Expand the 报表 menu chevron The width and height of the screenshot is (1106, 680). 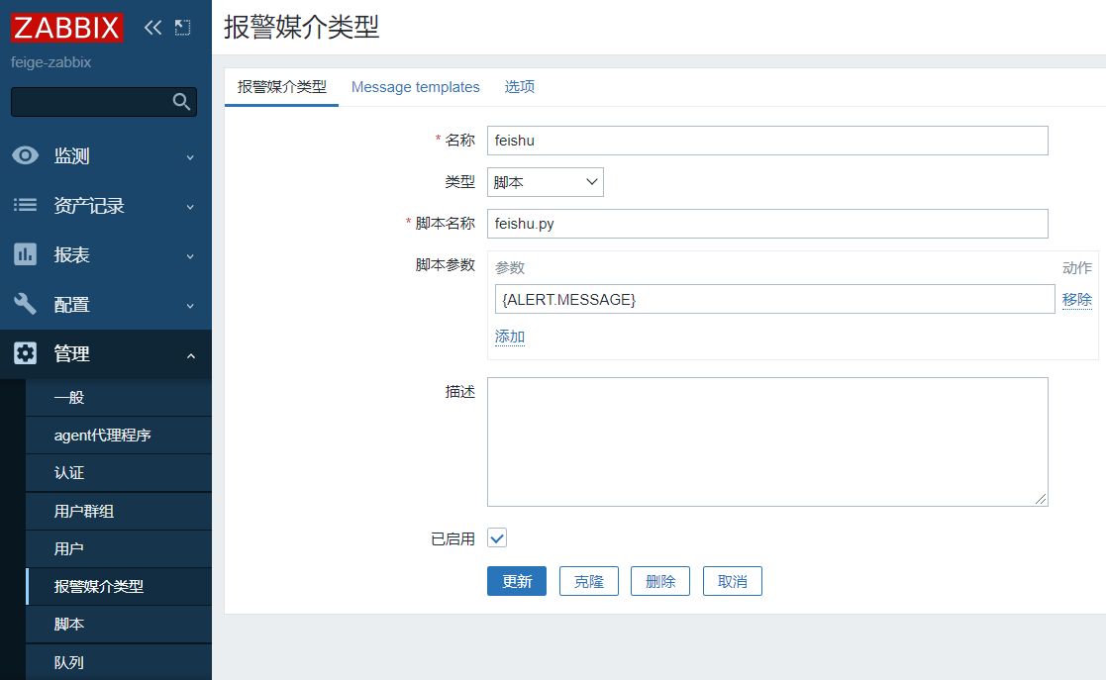[190, 256]
